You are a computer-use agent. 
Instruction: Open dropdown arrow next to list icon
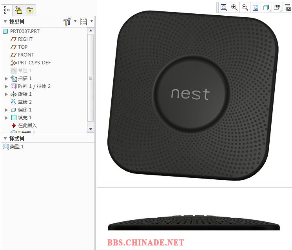[x=92, y=21]
